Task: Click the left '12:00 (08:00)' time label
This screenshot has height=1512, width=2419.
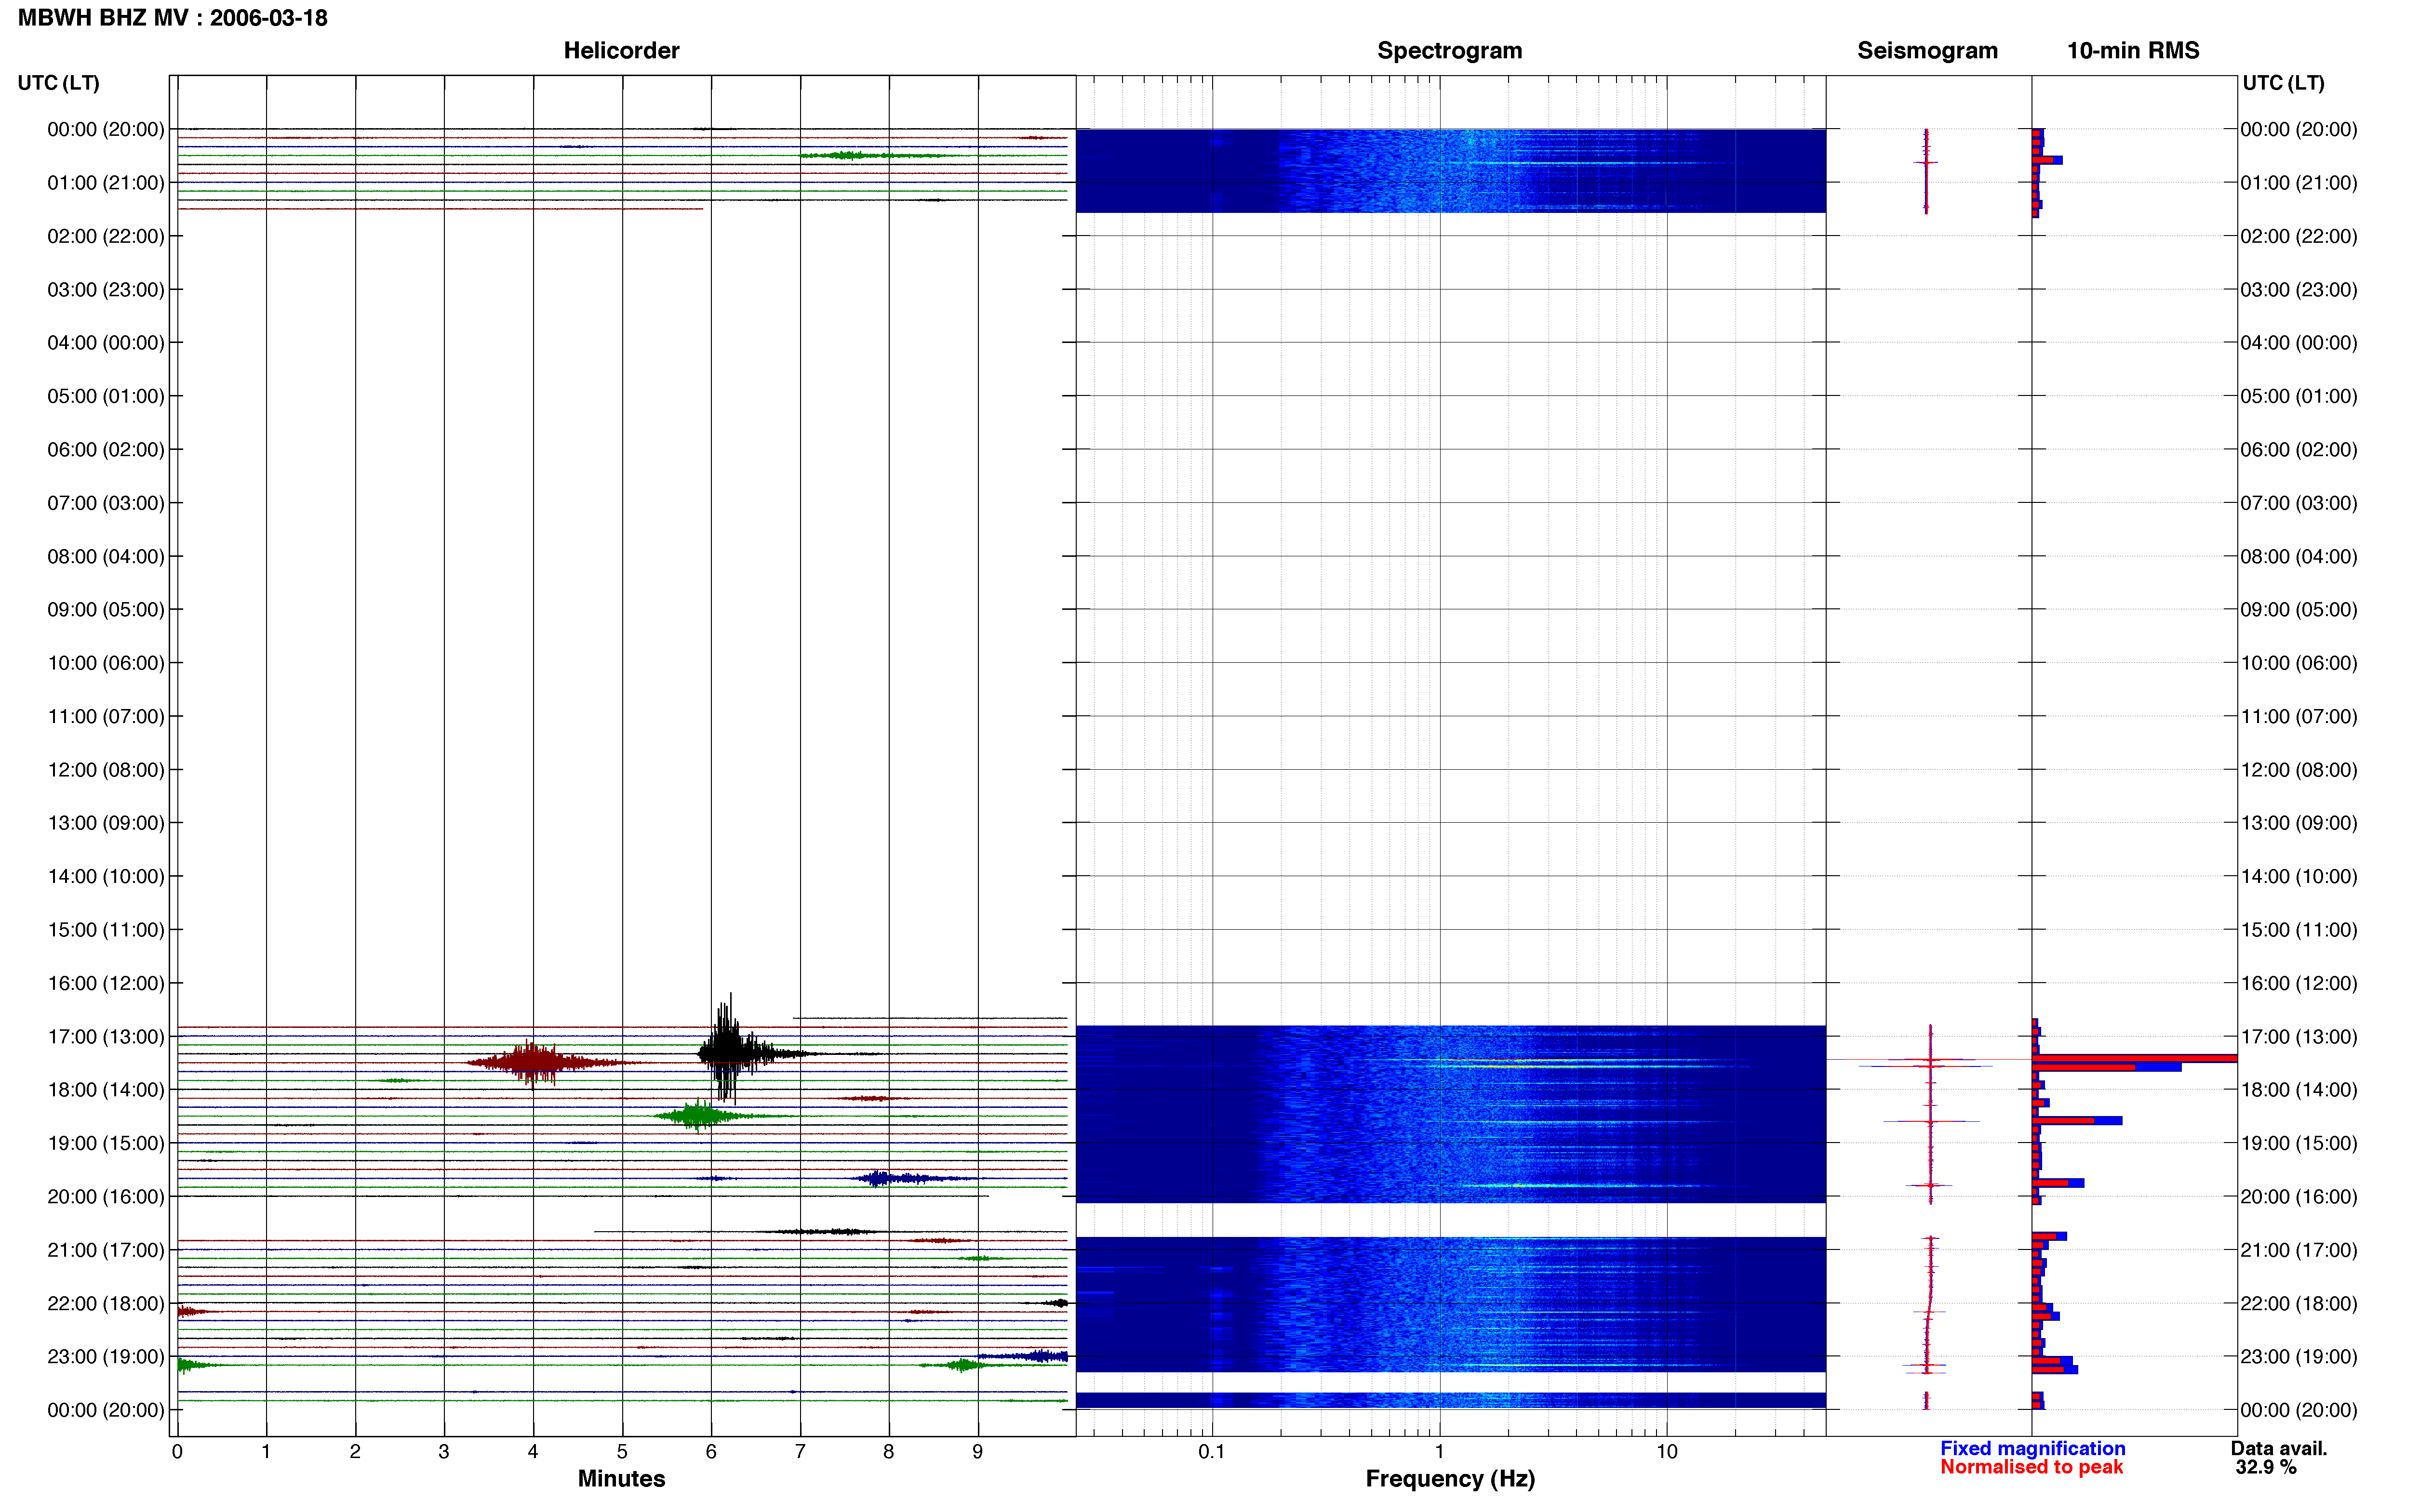Action: pos(106,770)
